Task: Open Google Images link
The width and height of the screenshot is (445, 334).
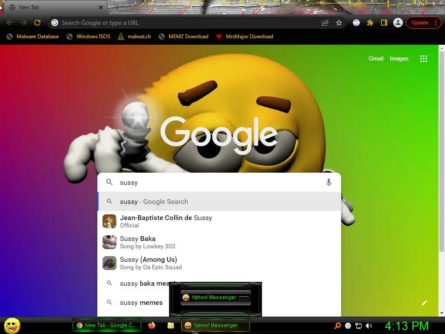Action: tap(399, 59)
